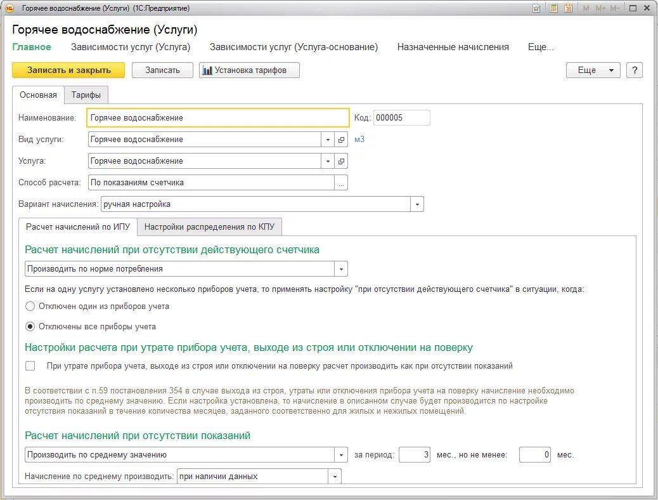
Task: Click heading 'Расчет начислений при отсутствии показаний'
Action: (x=138, y=436)
